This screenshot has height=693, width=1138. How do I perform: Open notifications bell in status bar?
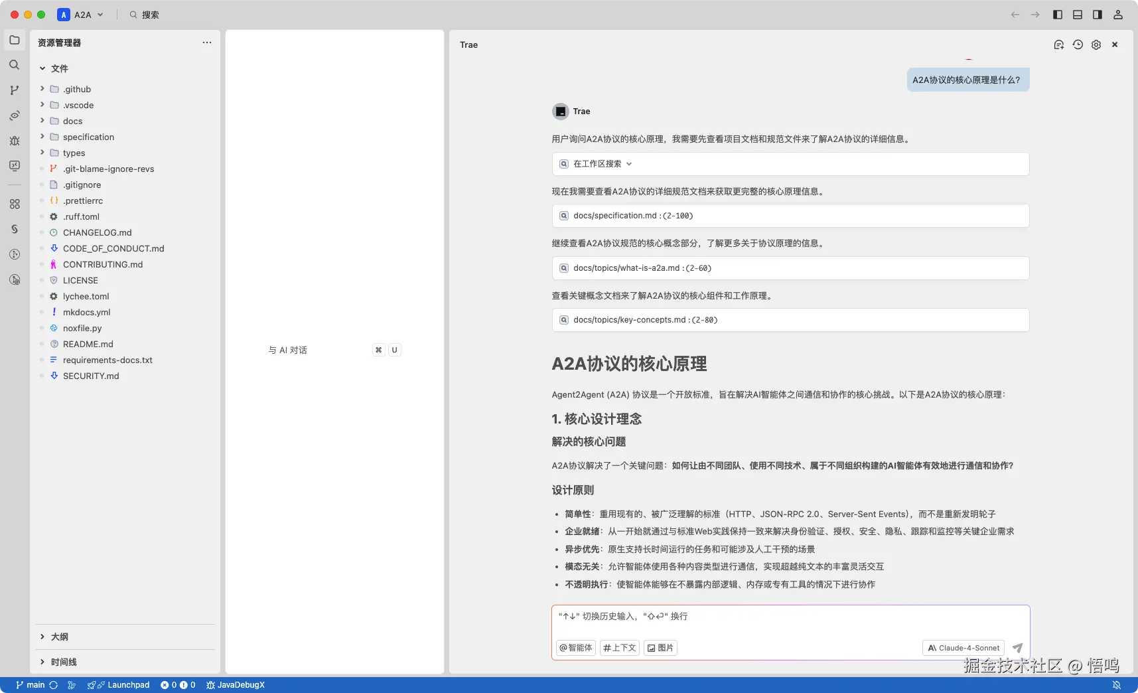click(1117, 685)
